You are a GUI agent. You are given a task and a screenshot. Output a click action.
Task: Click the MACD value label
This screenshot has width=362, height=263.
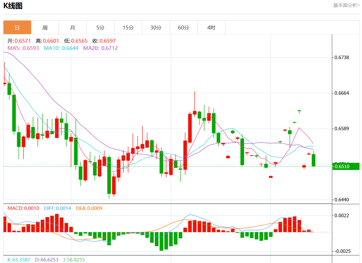(23, 208)
